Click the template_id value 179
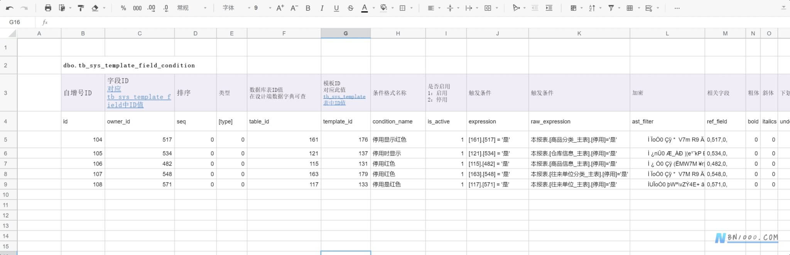Viewport: 790px width, 255px height. 346,174
